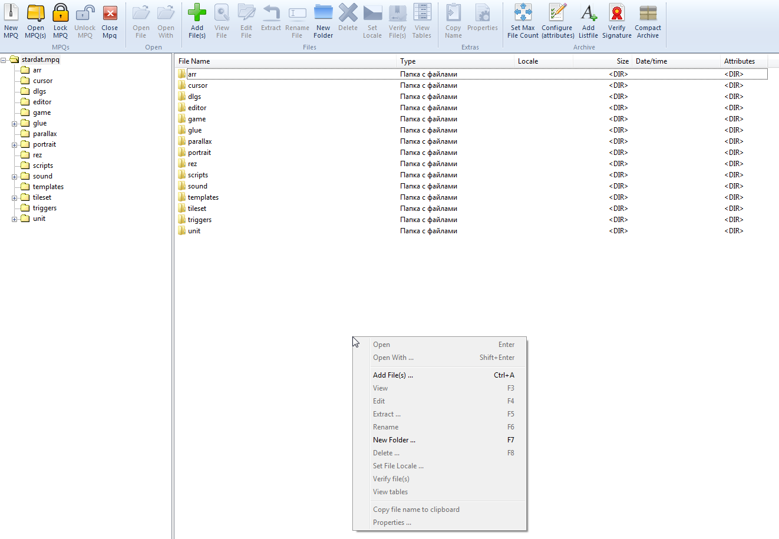Screen dimensions: 779x539
Task: Open Configure (attributes) tool
Action: point(557,21)
